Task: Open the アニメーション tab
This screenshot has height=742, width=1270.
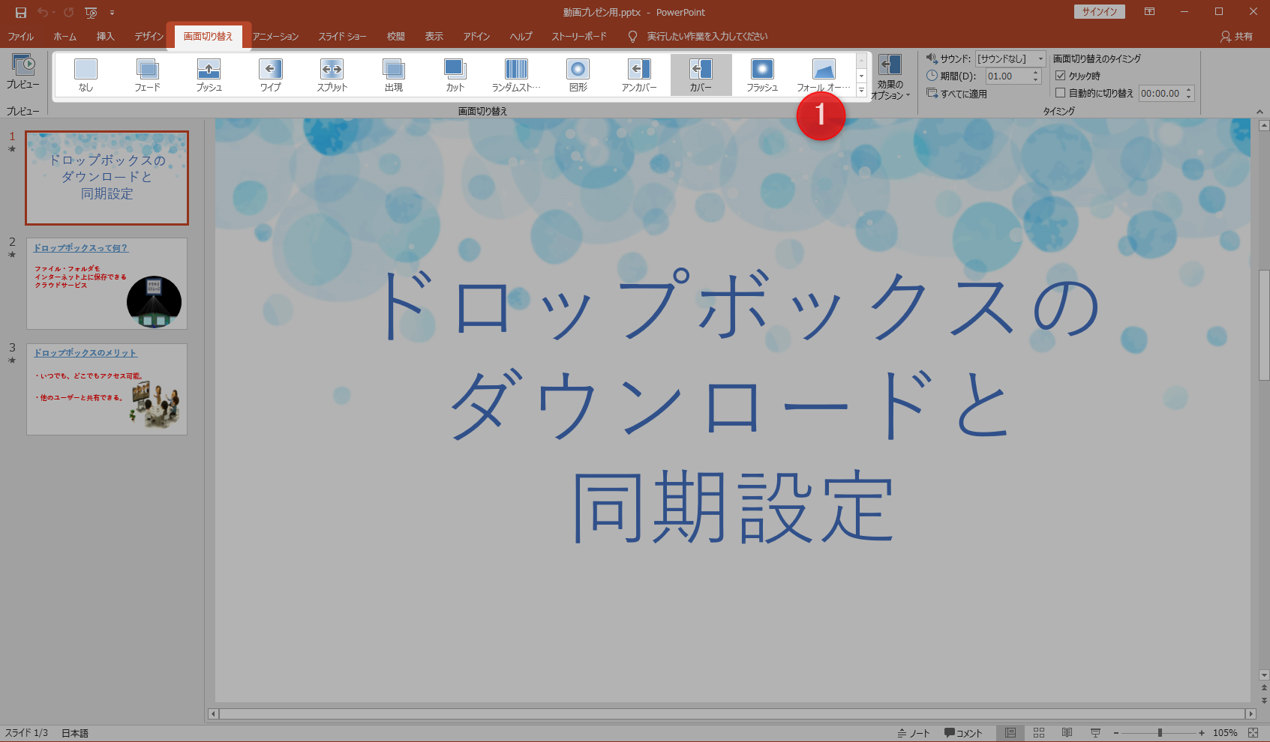Action: [x=275, y=36]
